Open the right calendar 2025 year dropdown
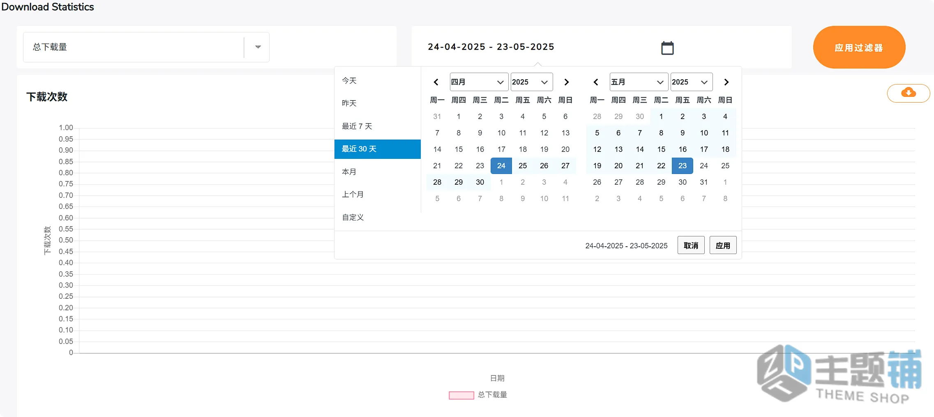 point(692,82)
